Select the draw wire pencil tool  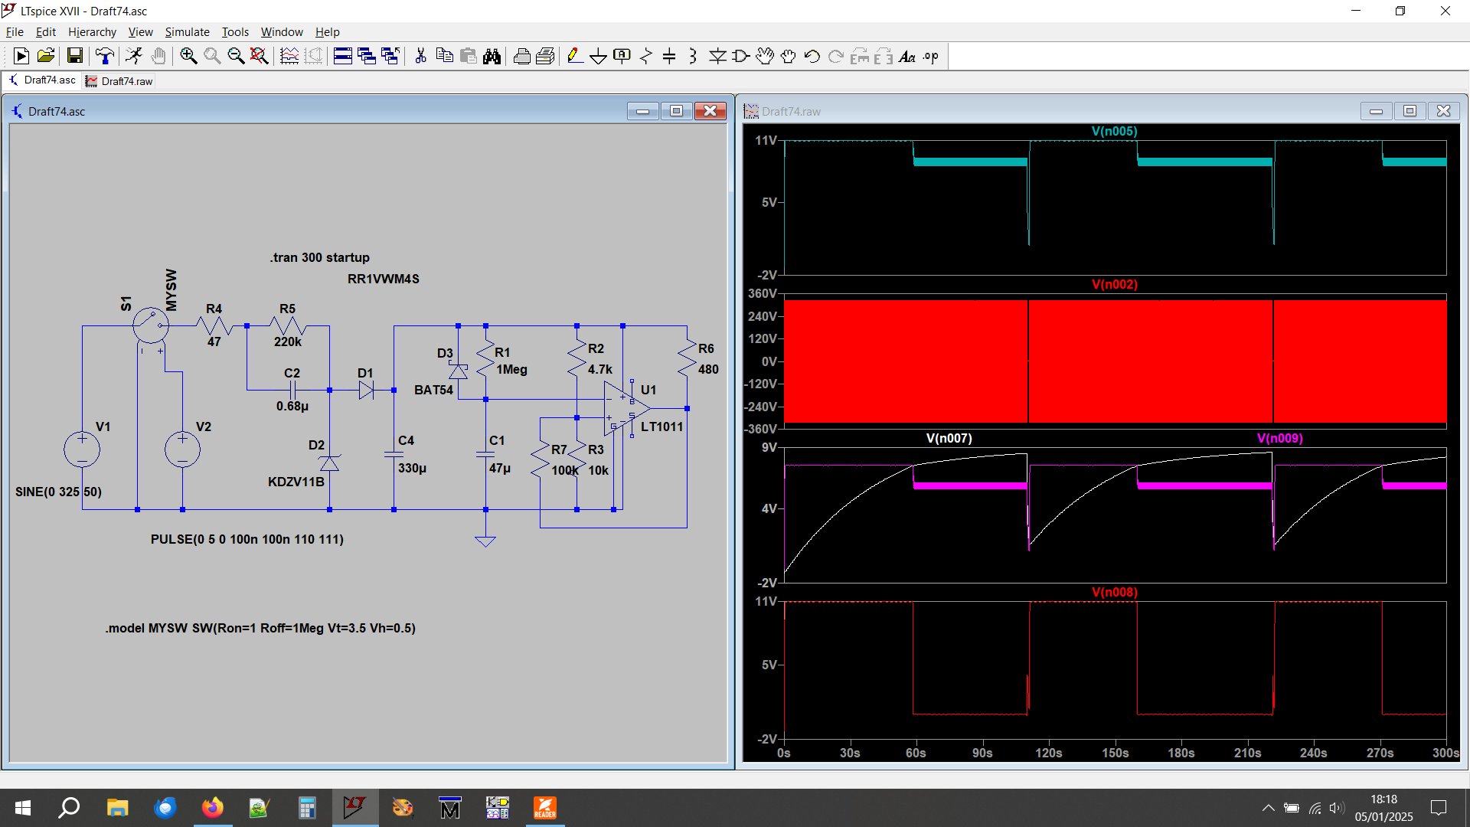click(574, 56)
